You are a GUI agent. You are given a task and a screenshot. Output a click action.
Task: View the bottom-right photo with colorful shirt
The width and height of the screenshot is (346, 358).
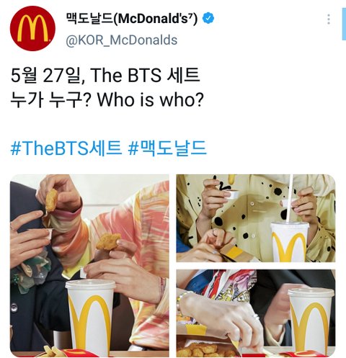coord(256,313)
